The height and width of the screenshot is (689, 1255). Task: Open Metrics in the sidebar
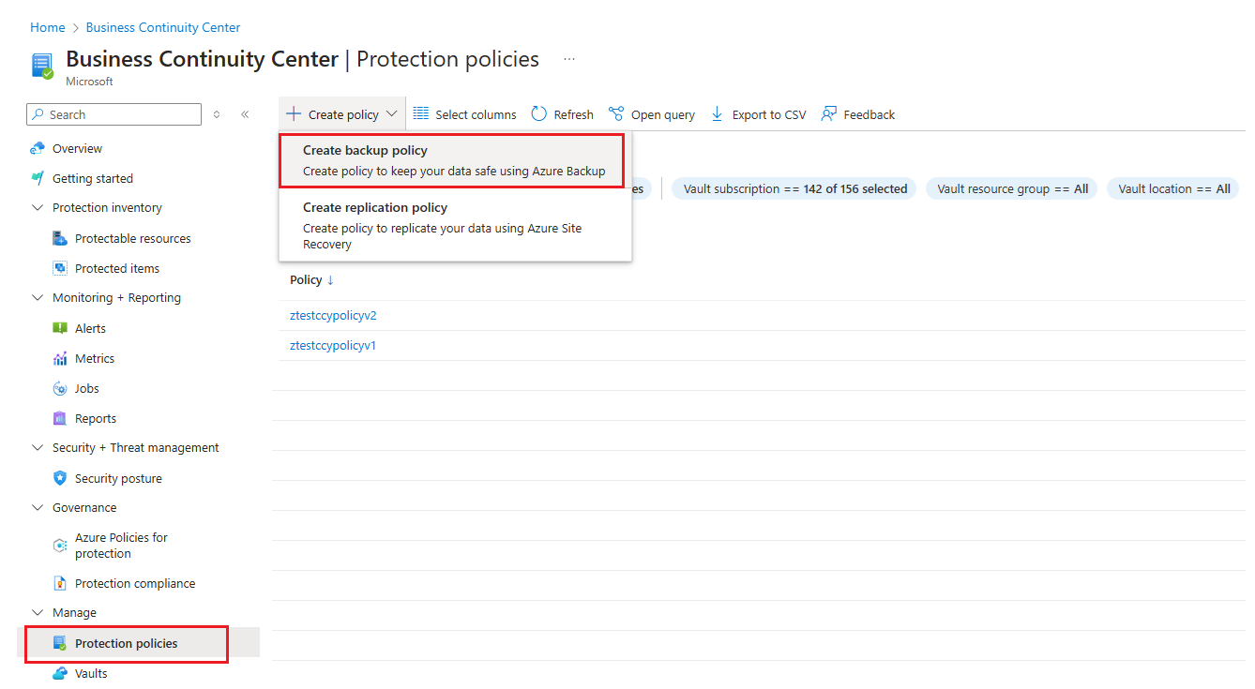94,358
